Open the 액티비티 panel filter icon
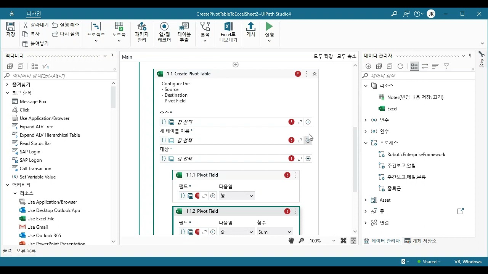Viewport: 488px width, 274px height. click(x=45, y=66)
